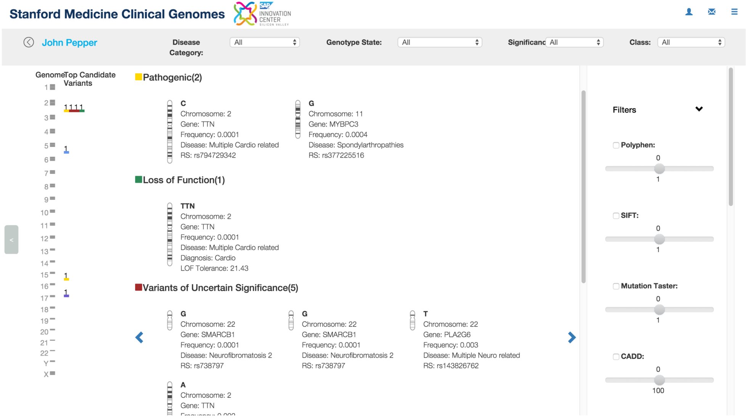
Task: Open the Genotype State dropdown
Action: tap(440, 42)
